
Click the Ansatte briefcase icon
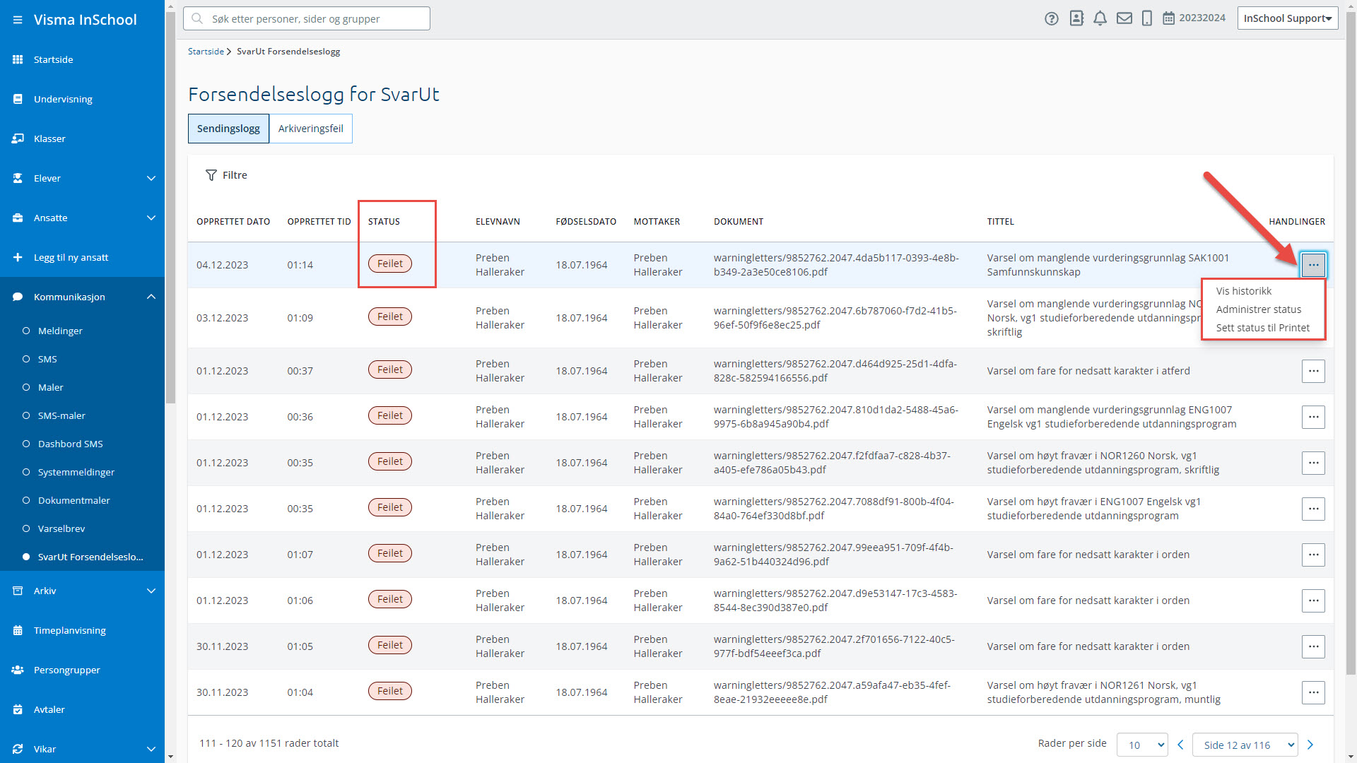(x=18, y=218)
